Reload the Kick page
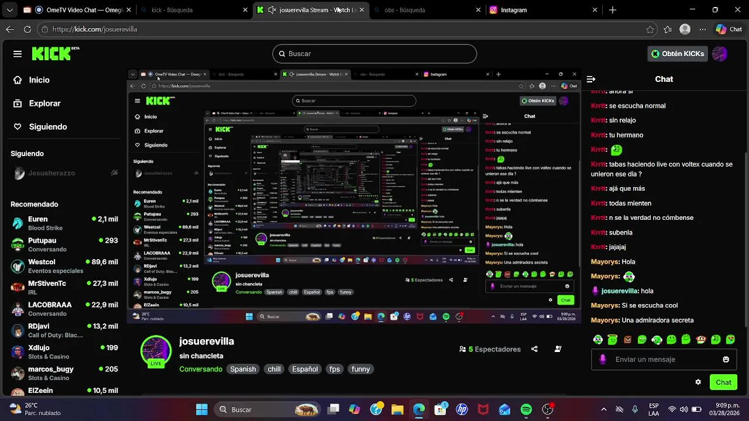Image resolution: width=749 pixels, height=421 pixels. (x=28, y=29)
